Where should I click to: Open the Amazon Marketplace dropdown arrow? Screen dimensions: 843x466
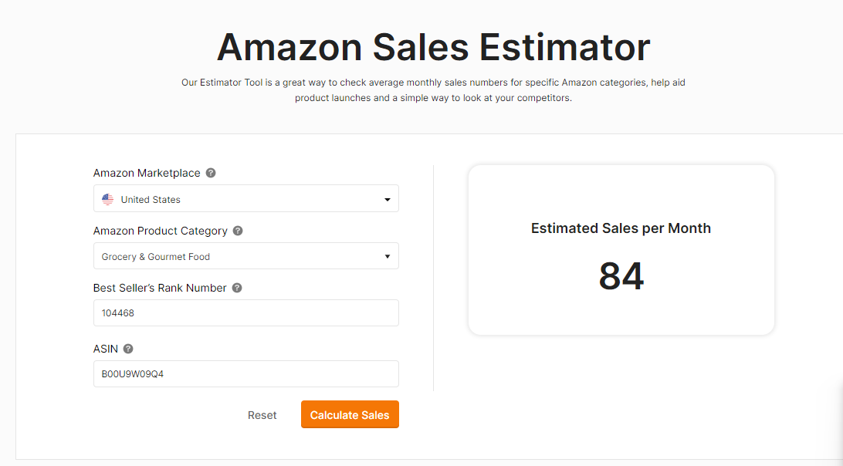click(387, 199)
